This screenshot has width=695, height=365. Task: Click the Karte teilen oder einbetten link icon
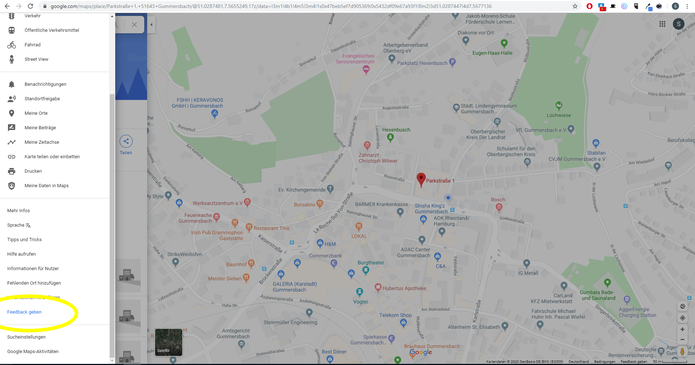point(12,157)
